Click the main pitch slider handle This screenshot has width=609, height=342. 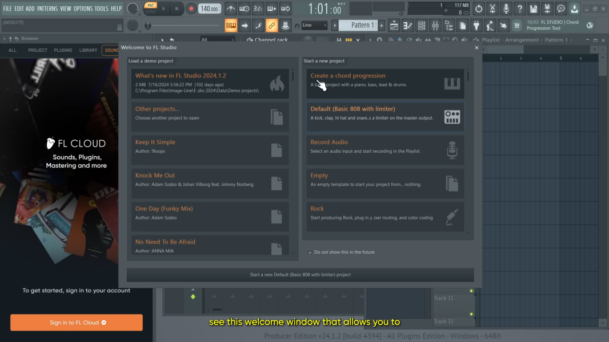[148, 26]
